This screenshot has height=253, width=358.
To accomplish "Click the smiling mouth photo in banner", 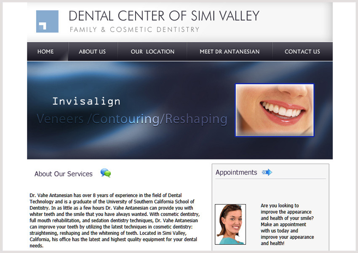I will point(275,110).
